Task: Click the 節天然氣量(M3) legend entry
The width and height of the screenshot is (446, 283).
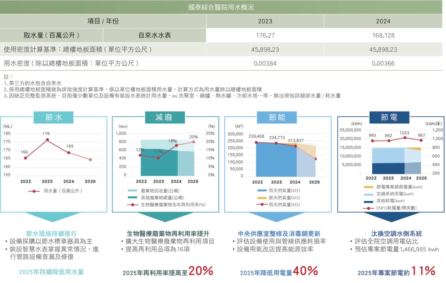Action: [x=279, y=198]
